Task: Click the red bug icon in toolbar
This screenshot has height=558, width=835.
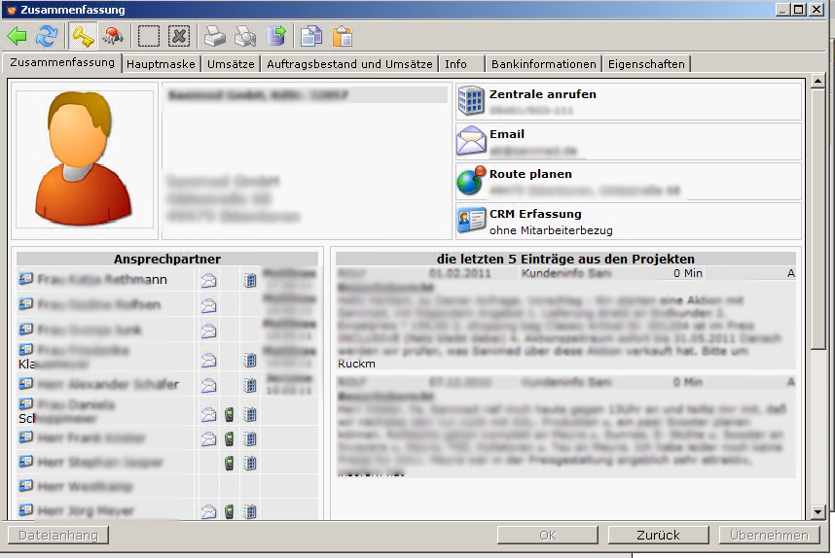Action: pyautogui.click(x=112, y=37)
